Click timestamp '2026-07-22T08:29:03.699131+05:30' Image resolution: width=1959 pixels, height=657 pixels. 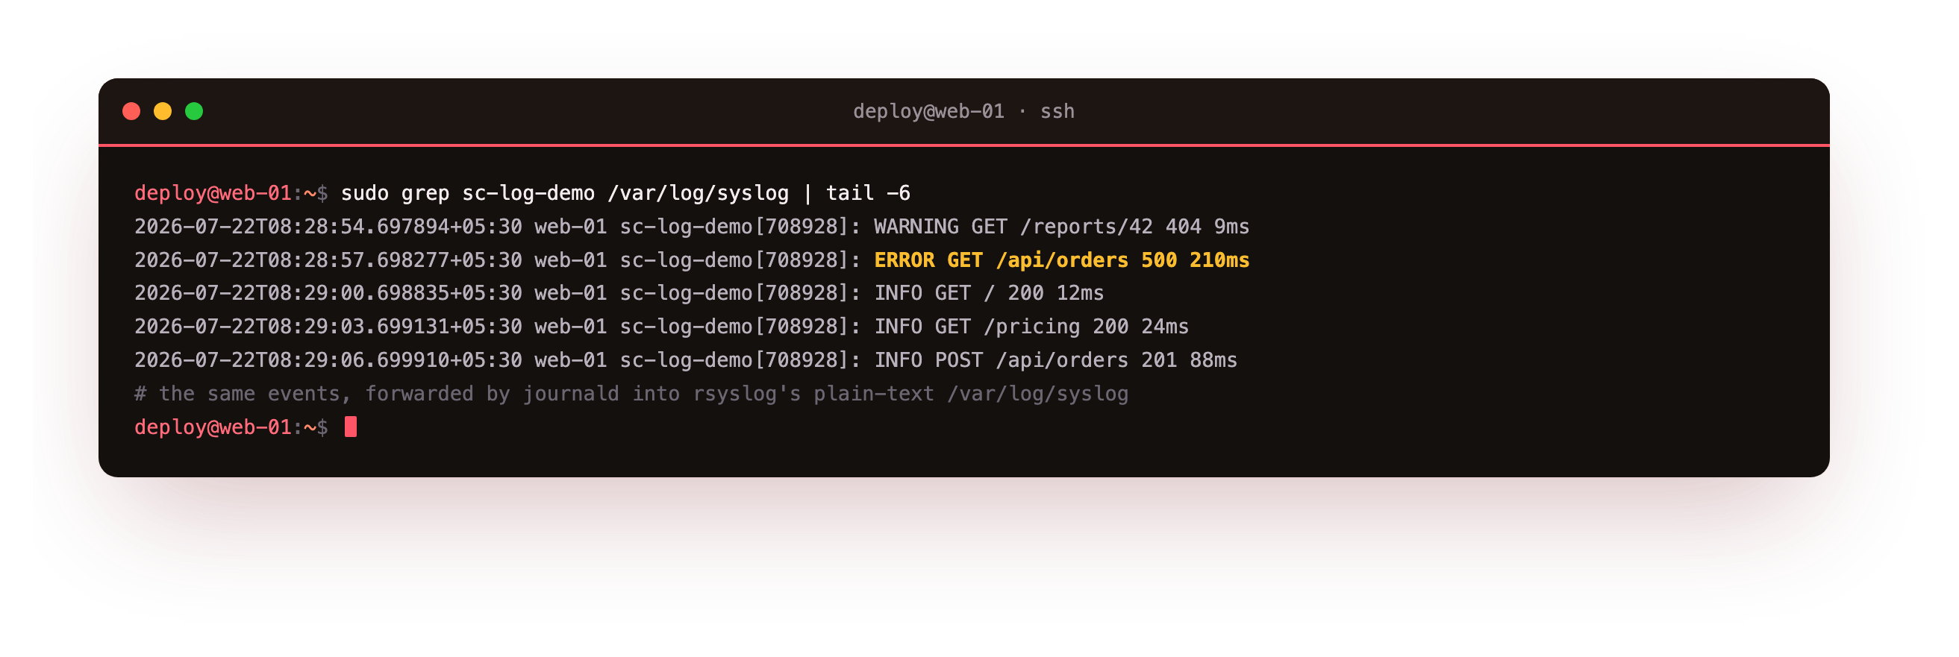tap(328, 327)
